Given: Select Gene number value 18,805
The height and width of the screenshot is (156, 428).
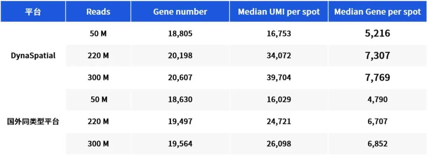Looking at the screenshot, I should (180, 34).
